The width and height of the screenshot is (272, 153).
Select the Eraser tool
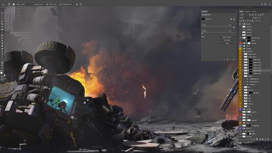[2, 40]
